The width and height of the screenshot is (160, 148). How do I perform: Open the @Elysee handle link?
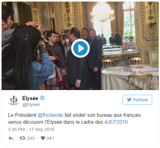(31, 105)
